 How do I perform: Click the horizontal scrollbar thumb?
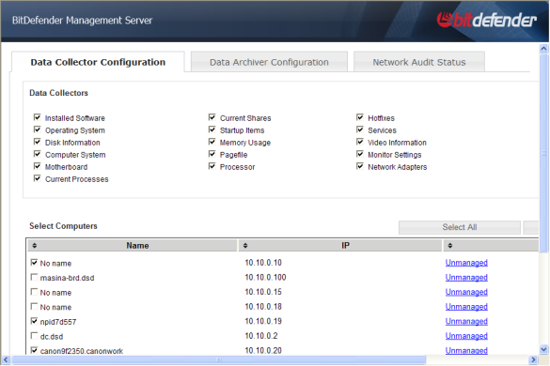[219, 359]
